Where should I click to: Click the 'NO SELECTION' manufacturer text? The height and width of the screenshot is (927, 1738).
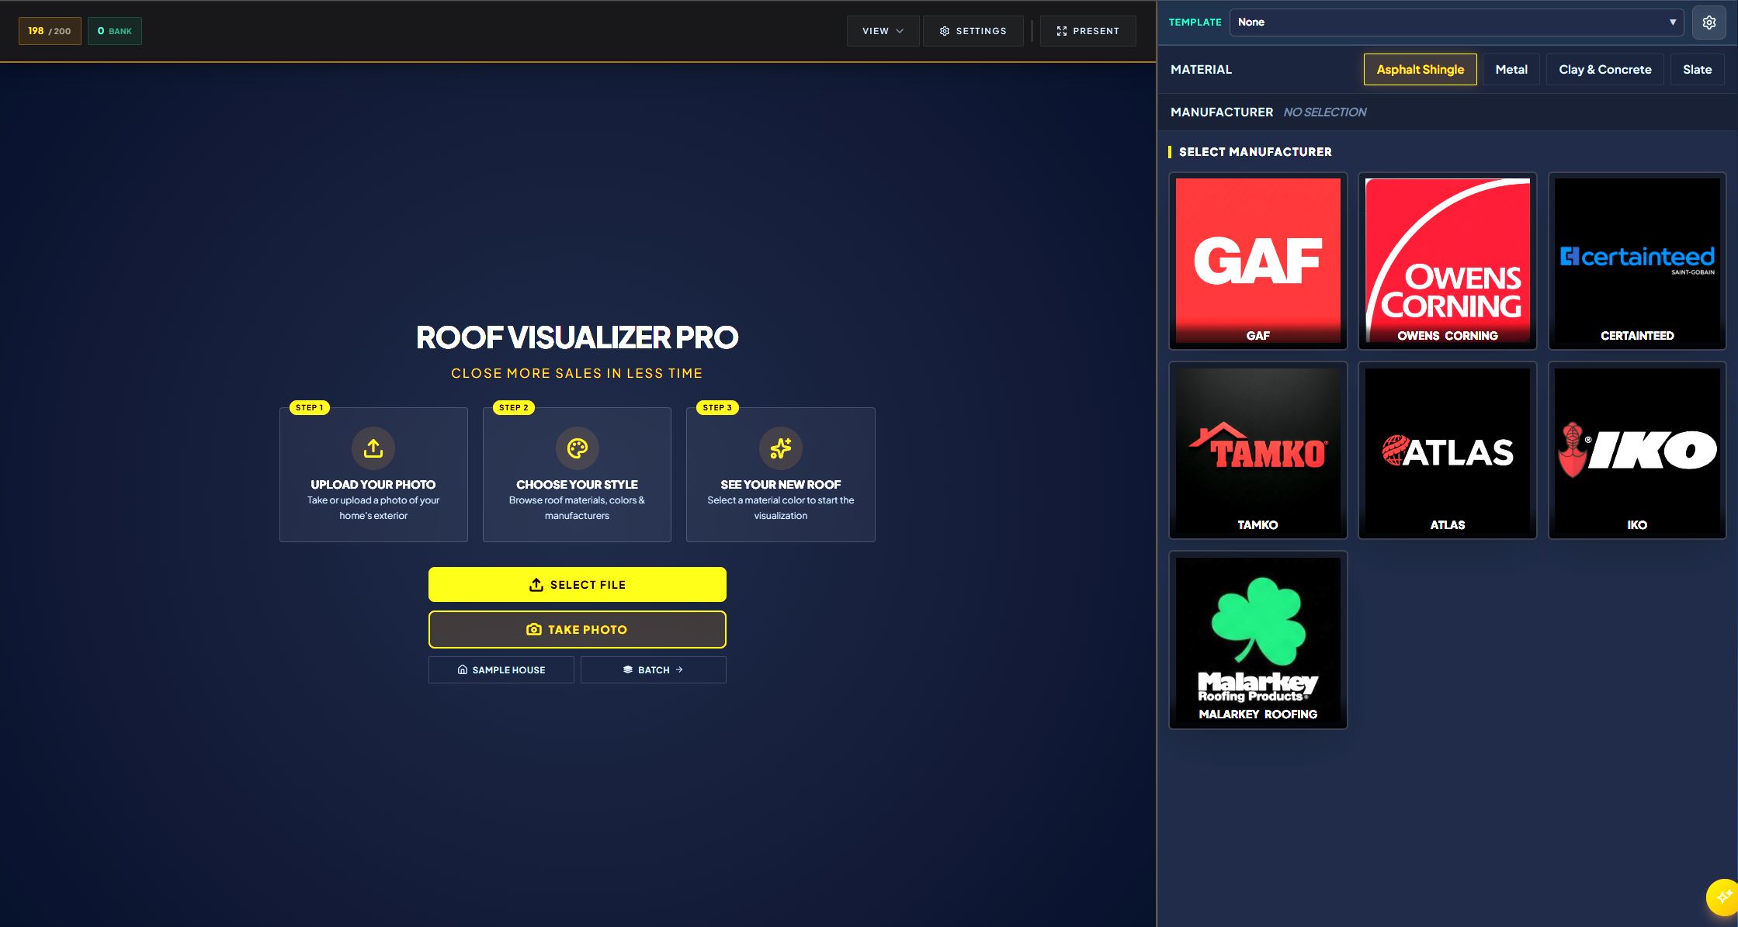(x=1325, y=112)
